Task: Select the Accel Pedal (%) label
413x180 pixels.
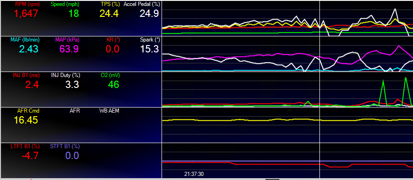Action: click(141, 4)
